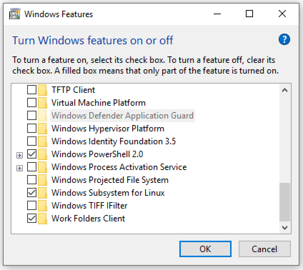Uncheck the Work Folders Client checkbox
The height and width of the screenshot is (270, 303).
click(x=32, y=219)
